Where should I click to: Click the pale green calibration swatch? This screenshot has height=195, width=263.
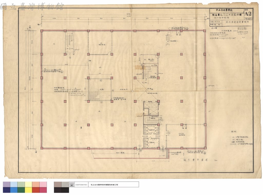(21, 184)
